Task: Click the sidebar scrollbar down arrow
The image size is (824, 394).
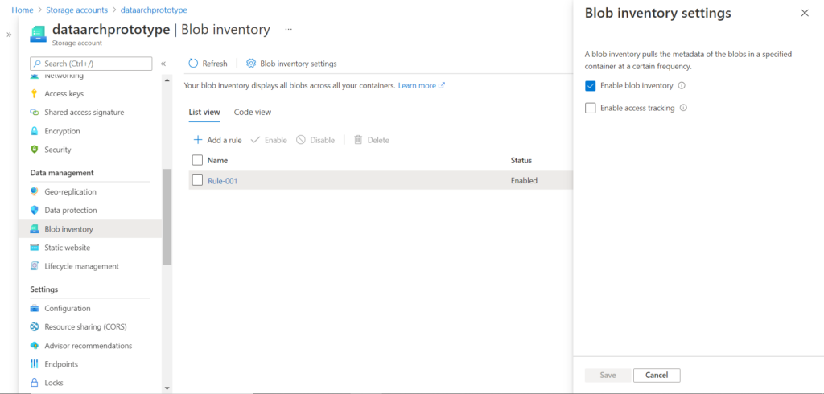Action: tap(167, 388)
